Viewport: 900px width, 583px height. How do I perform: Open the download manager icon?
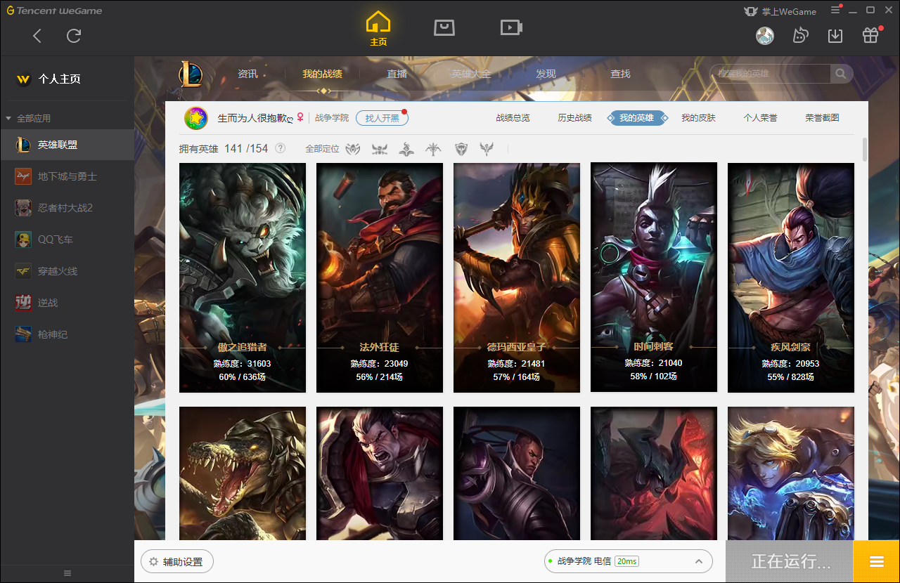pyautogui.click(x=835, y=35)
